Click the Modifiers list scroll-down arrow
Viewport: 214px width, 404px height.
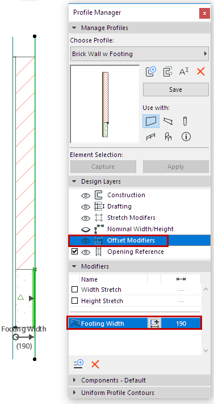tap(205, 350)
